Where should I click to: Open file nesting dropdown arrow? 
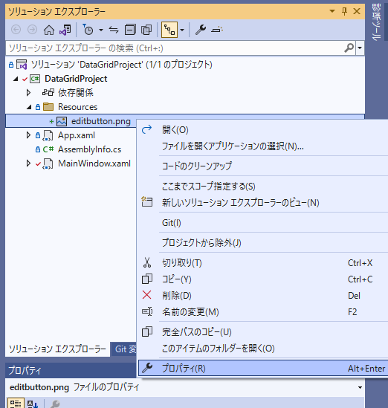point(182,30)
